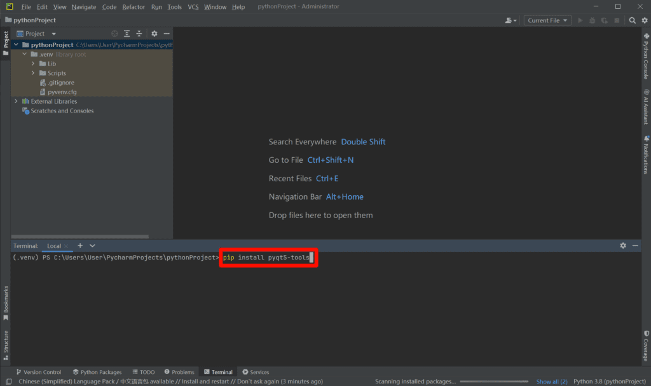Open the Services tool tab

tap(256, 372)
